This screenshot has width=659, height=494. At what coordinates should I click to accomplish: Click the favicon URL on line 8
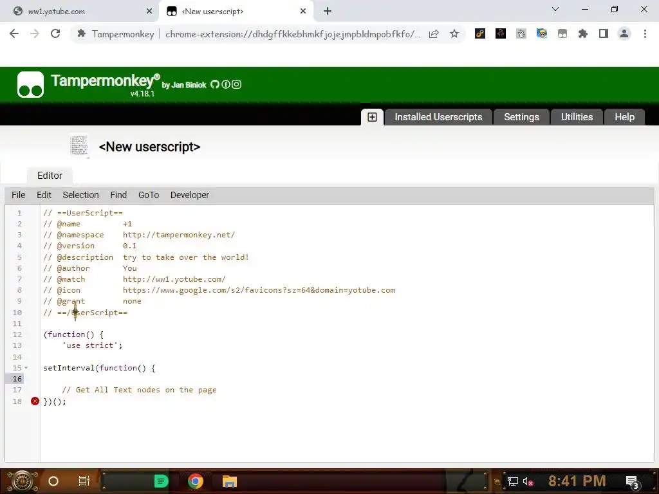pyautogui.click(x=259, y=290)
